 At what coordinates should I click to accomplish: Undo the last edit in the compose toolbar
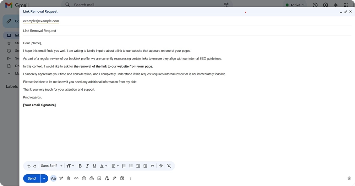(29, 166)
